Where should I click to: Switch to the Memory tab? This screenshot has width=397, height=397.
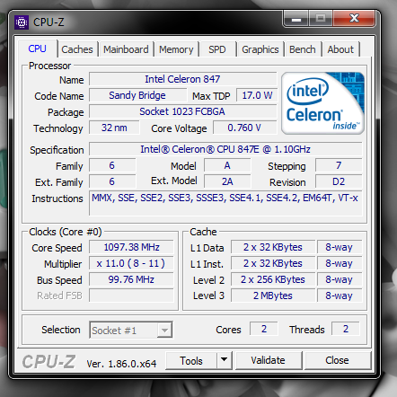point(176,49)
